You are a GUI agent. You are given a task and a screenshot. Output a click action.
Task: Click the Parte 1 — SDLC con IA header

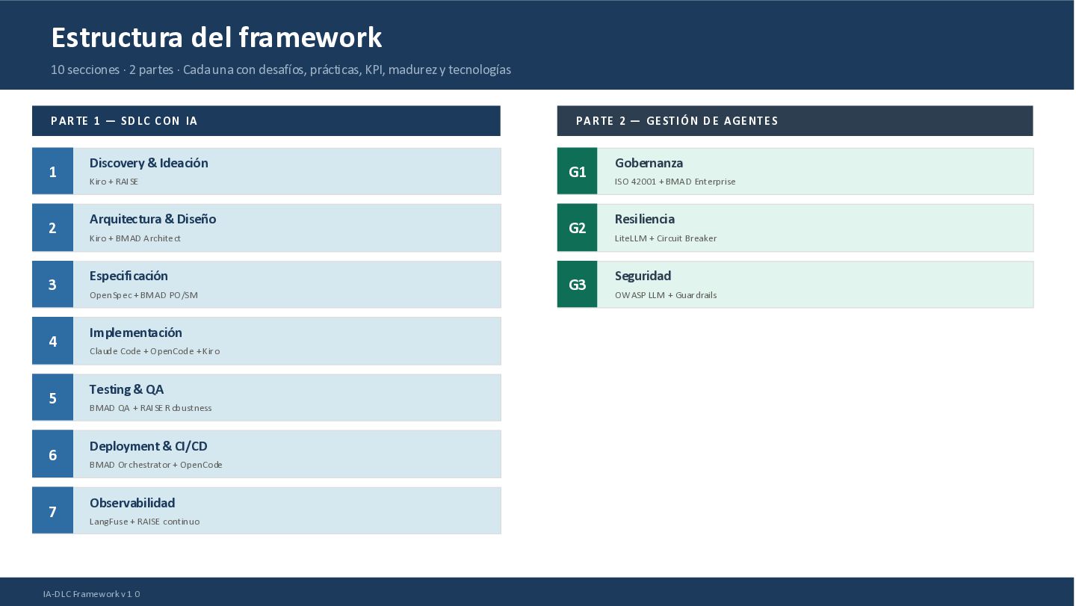click(266, 121)
